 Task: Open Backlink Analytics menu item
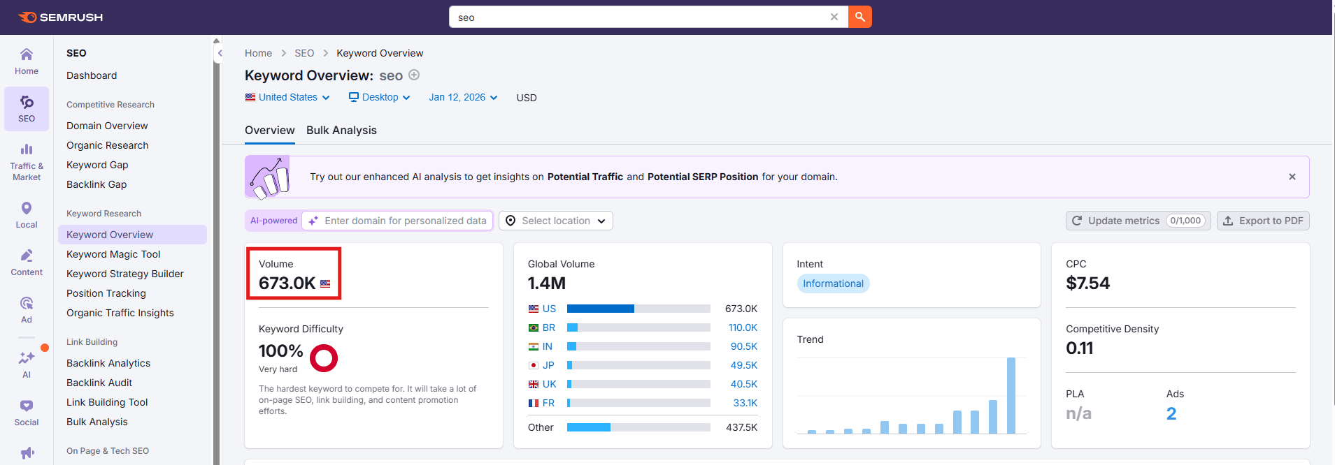[x=108, y=363]
